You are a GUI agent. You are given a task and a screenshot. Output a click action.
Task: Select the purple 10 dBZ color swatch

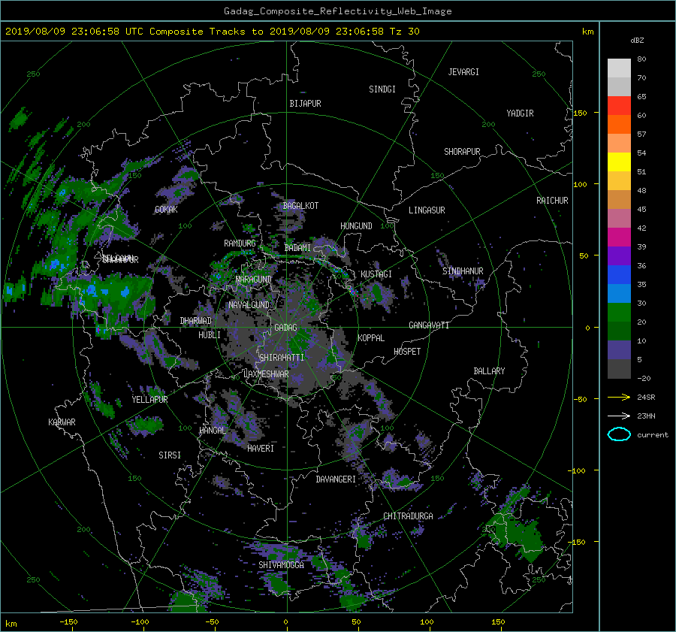click(x=619, y=350)
